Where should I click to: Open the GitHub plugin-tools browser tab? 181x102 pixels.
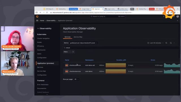click(110, 9)
